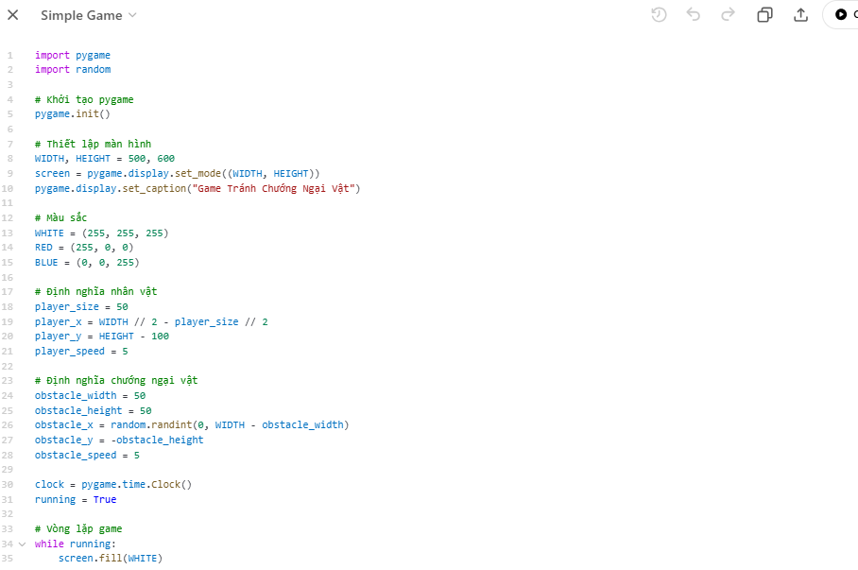Click the undo arrow icon
This screenshot has width=858, height=570.
tap(694, 14)
